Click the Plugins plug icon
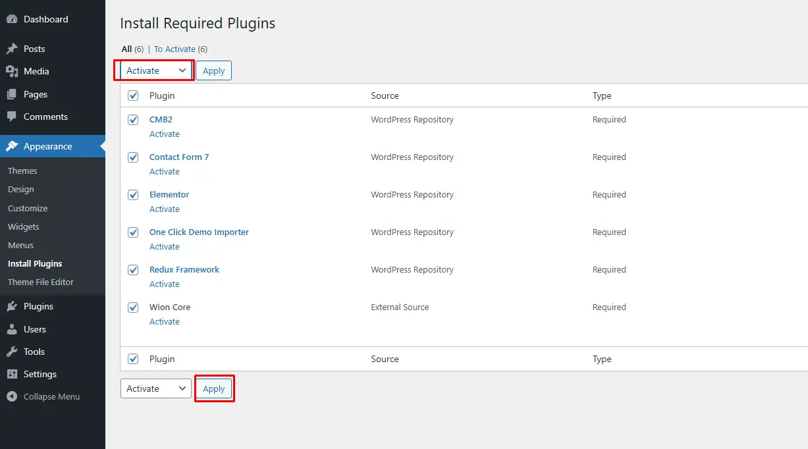Screen dimensions: 808x449 12,306
